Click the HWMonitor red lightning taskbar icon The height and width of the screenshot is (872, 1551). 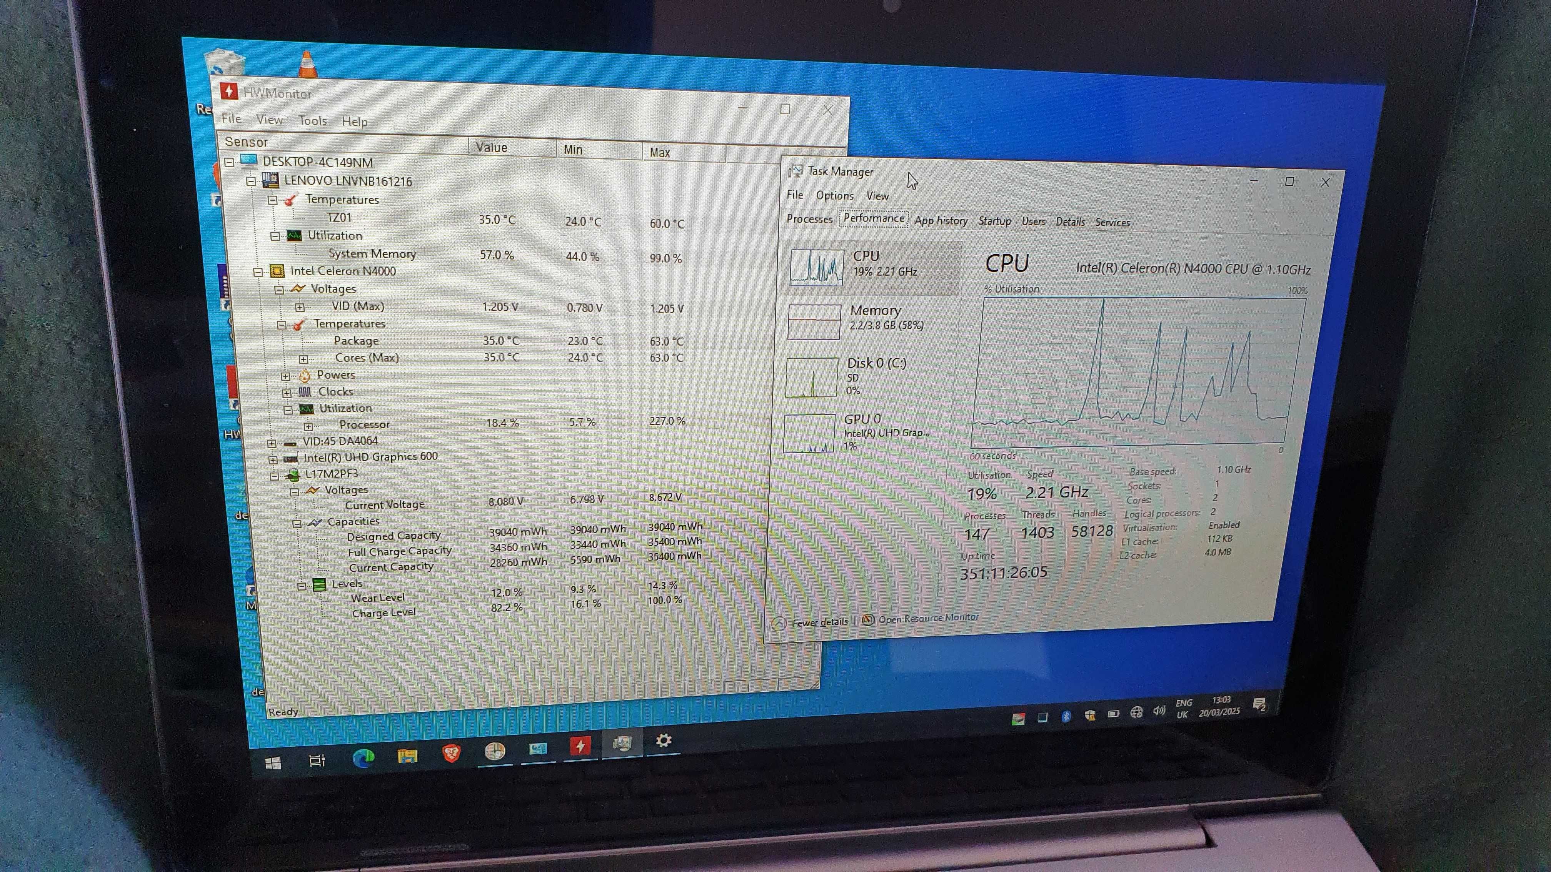coord(580,746)
